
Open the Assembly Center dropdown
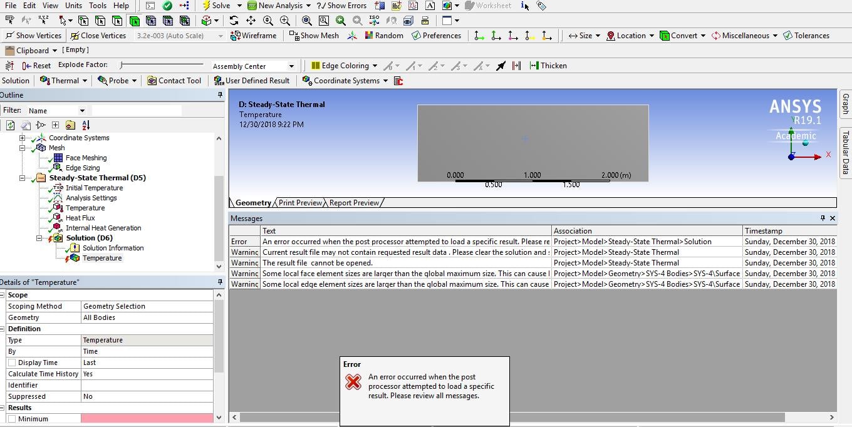[291, 66]
